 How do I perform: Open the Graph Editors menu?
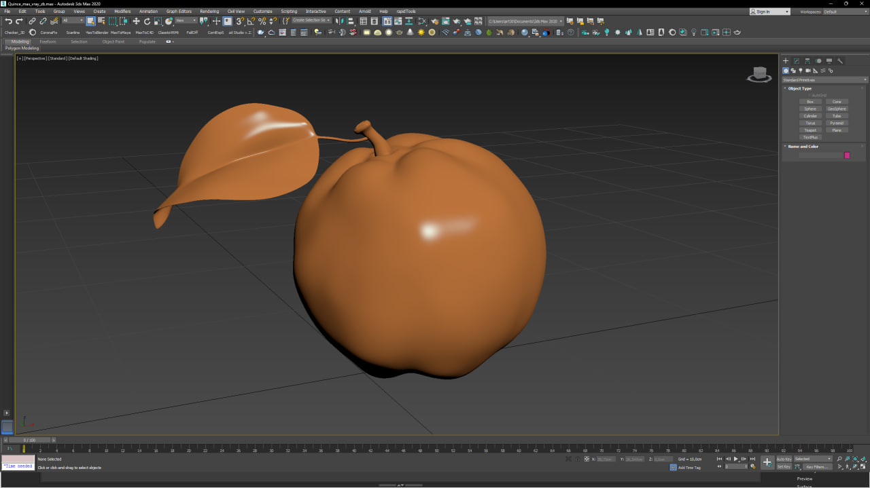(179, 12)
